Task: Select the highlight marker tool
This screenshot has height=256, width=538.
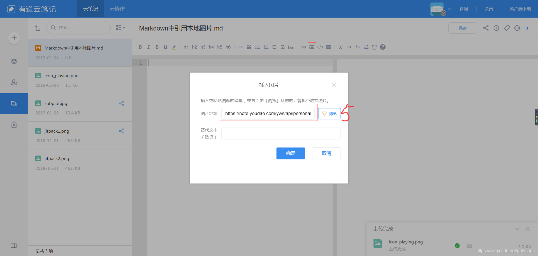Action: tap(174, 47)
